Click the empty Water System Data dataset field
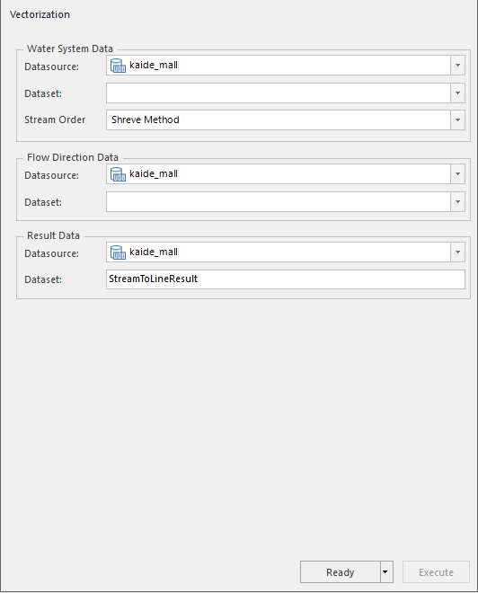Viewport: 478px width, 593px height. pyautogui.click(x=279, y=93)
